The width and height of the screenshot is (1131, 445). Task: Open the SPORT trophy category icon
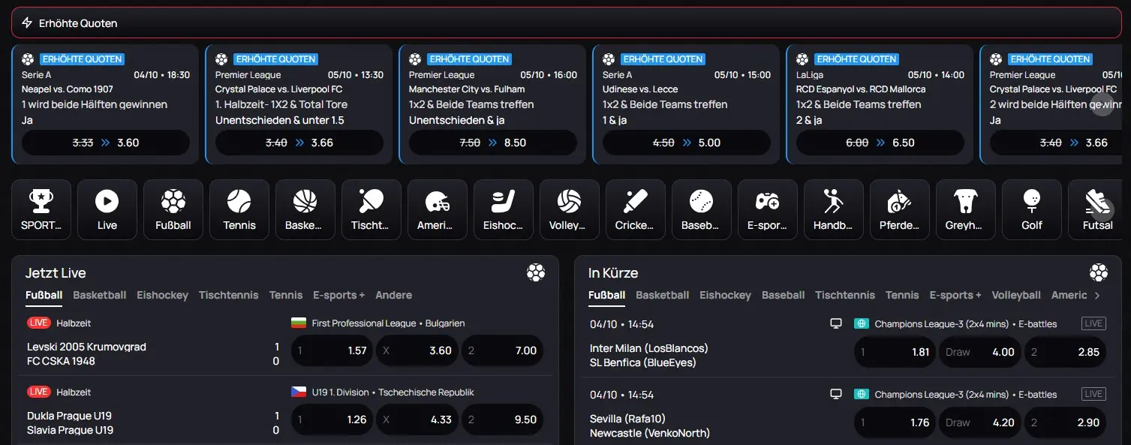click(x=41, y=209)
